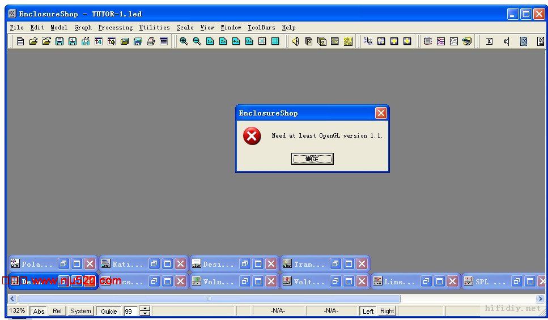This screenshot has width=548, height=320.
Task: Maximize the Tran... minimized window
Action: (x=349, y=263)
